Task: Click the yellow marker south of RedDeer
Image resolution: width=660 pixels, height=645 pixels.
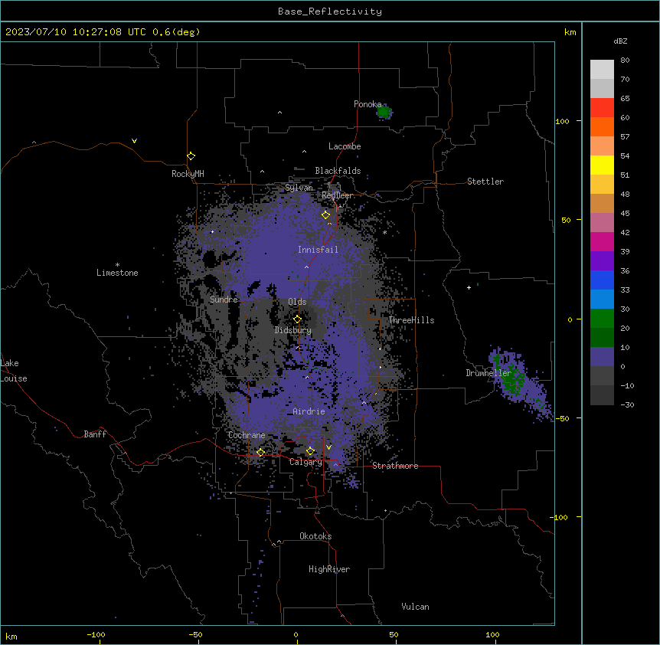Action: (325, 215)
